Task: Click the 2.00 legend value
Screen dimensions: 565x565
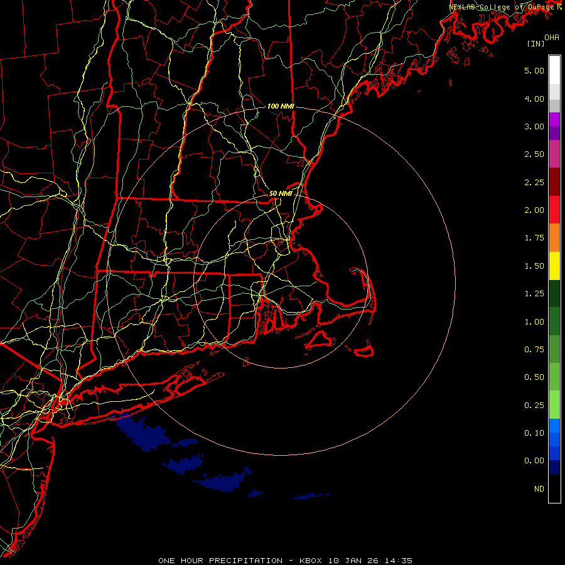Action: (x=534, y=210)
